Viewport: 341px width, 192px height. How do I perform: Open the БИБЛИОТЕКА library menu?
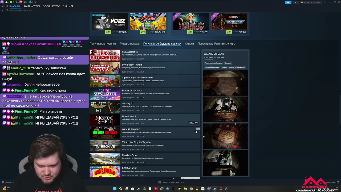point(32,6)
